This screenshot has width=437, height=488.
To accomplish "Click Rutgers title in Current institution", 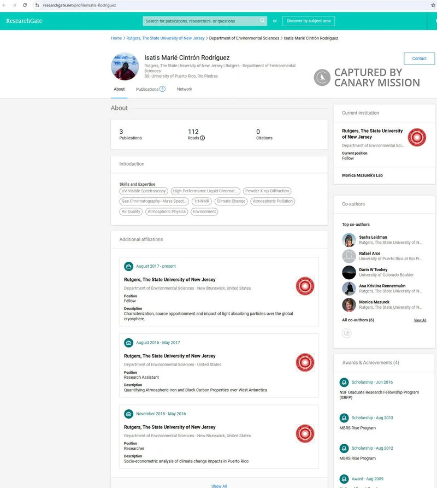I will [x=373, y=134].
